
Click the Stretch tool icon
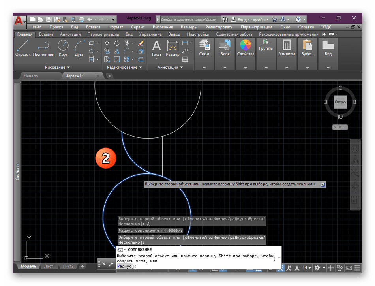point(107,59)
